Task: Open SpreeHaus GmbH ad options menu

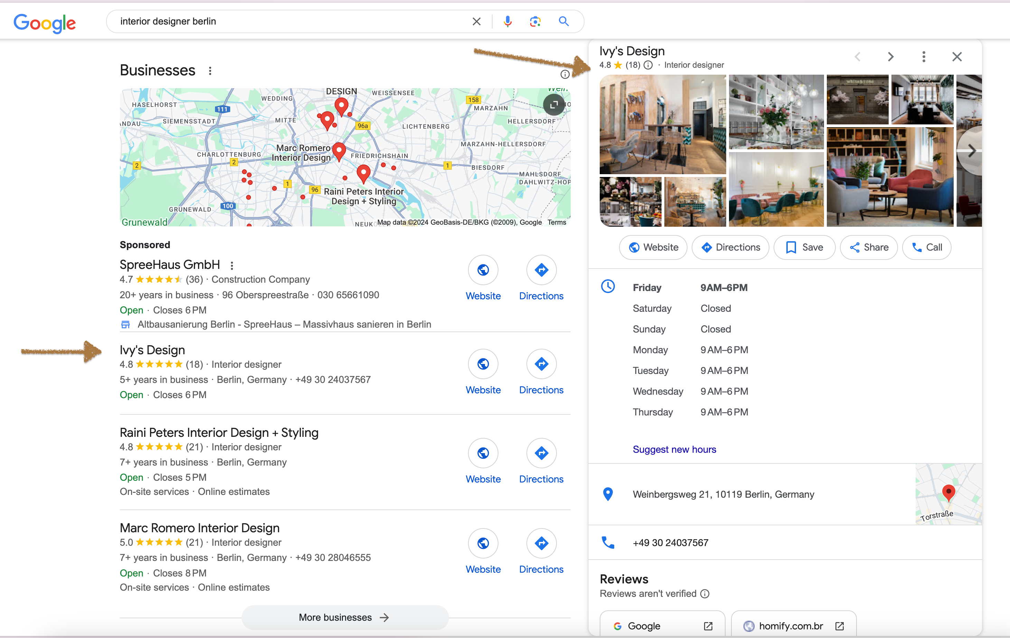Action: point(232,265)
